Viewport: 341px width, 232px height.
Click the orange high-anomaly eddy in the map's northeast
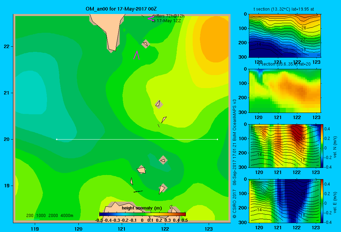tap(214, 39)
